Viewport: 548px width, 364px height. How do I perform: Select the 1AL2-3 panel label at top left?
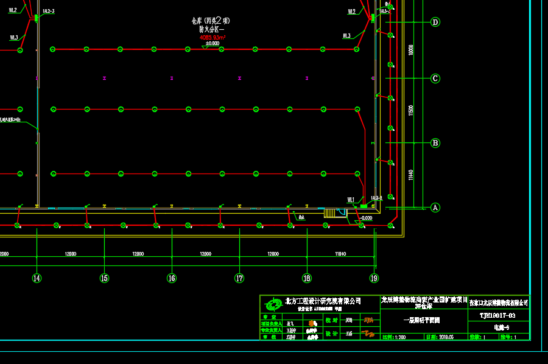[49, 12]
